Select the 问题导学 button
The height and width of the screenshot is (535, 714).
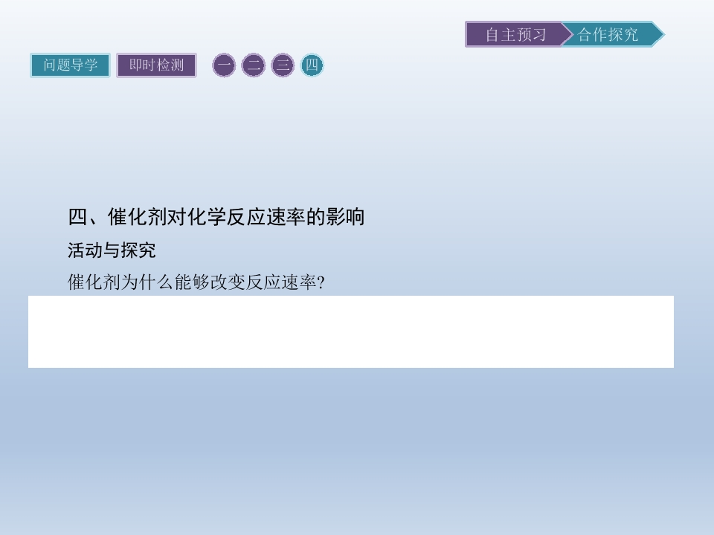[70, 65]
